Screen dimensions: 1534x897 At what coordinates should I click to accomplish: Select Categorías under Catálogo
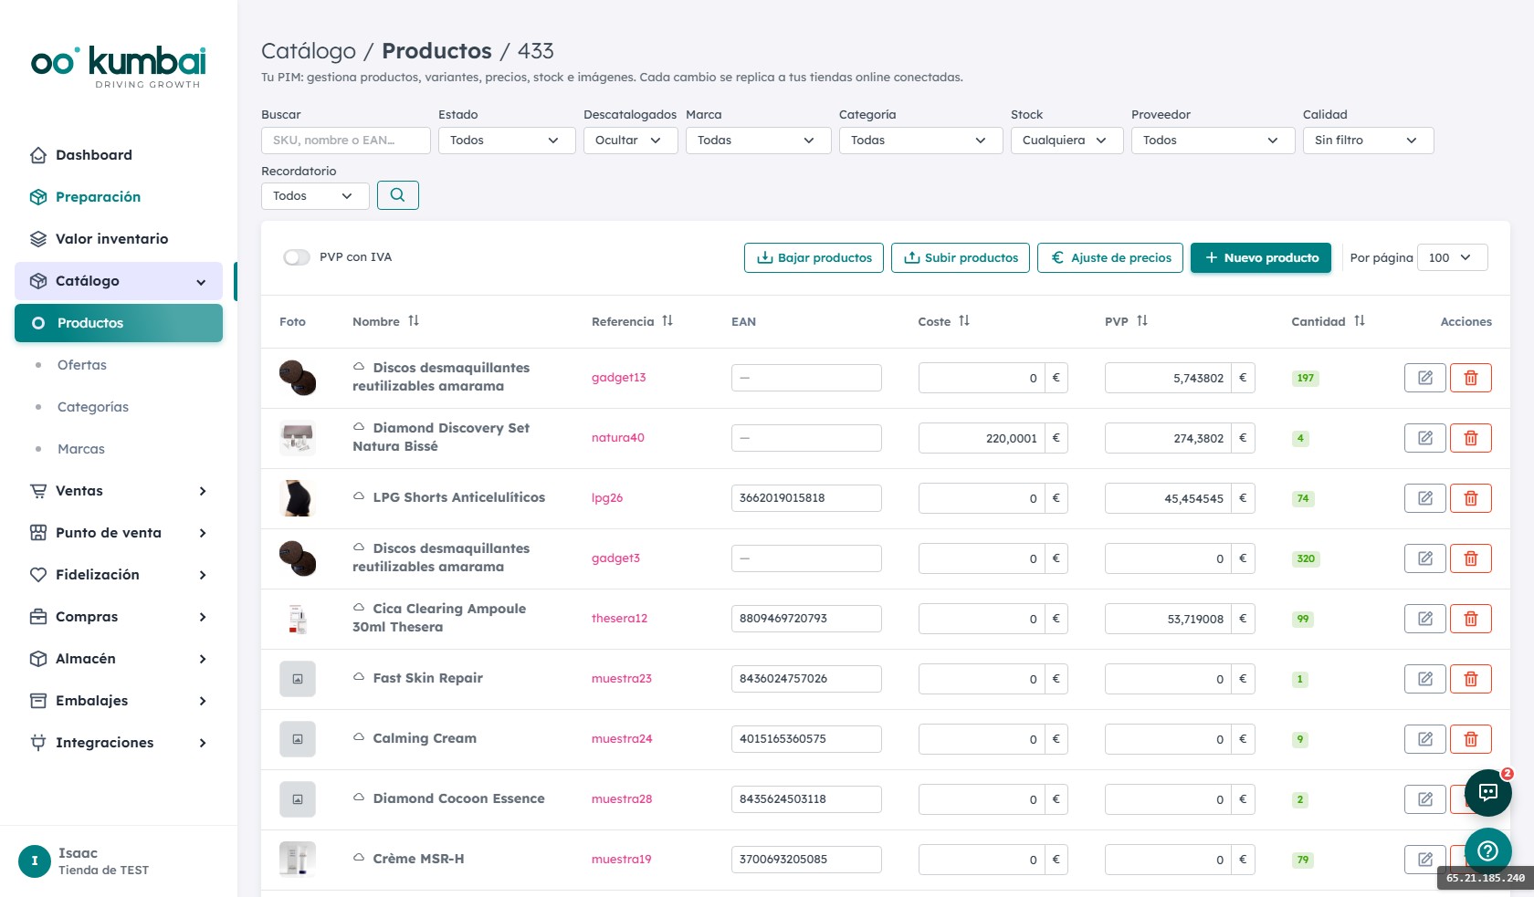119,407
